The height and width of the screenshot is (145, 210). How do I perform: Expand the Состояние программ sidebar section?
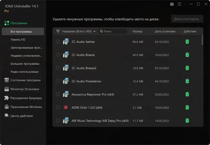pos(25,80)
